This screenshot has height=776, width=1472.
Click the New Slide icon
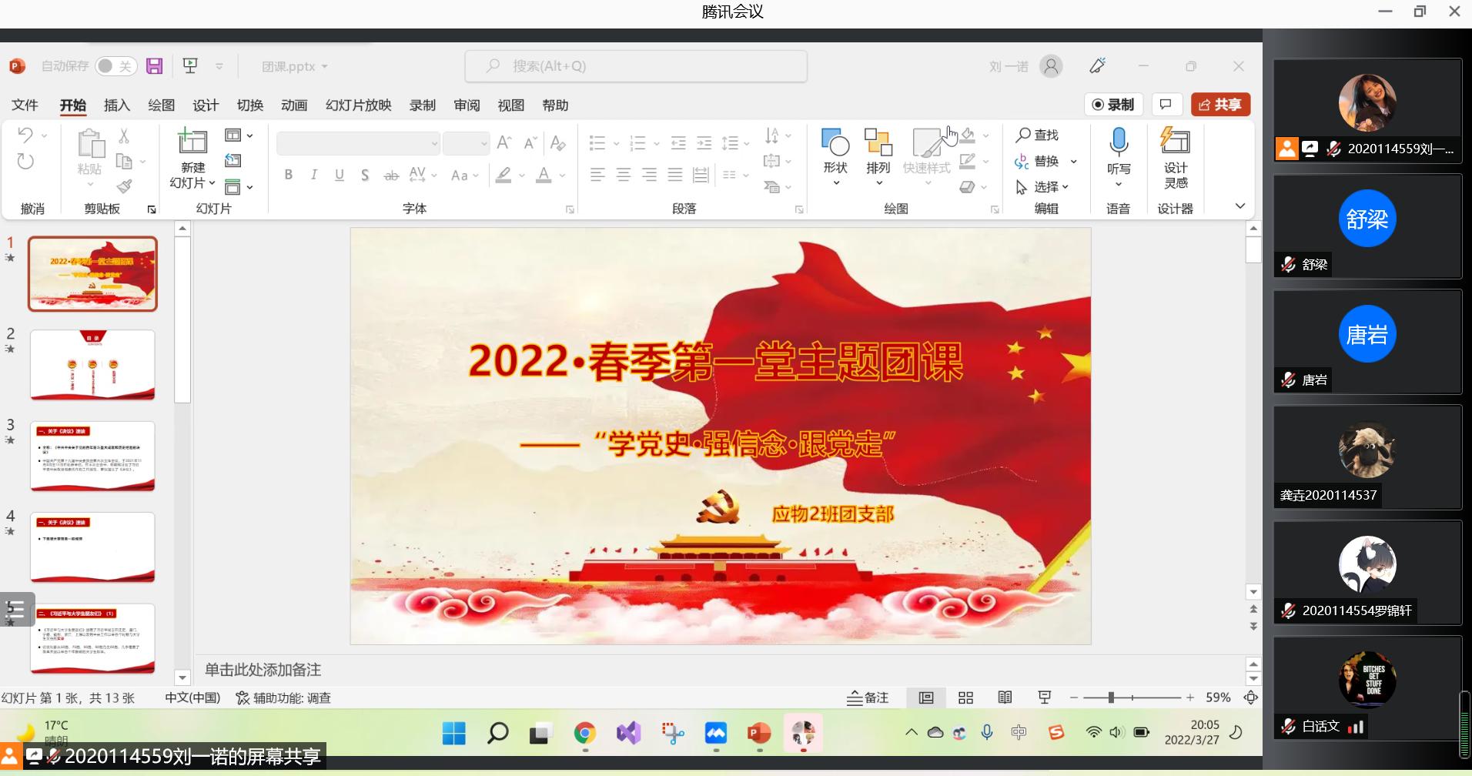coord(192,142)
